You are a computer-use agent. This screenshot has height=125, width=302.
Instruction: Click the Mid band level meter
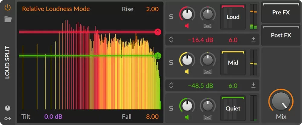pyautogui.click(x=253, y=62)
